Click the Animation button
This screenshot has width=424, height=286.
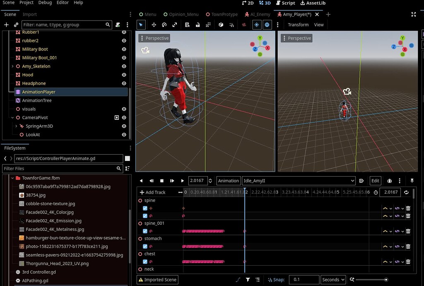click(x=229, y=181)
